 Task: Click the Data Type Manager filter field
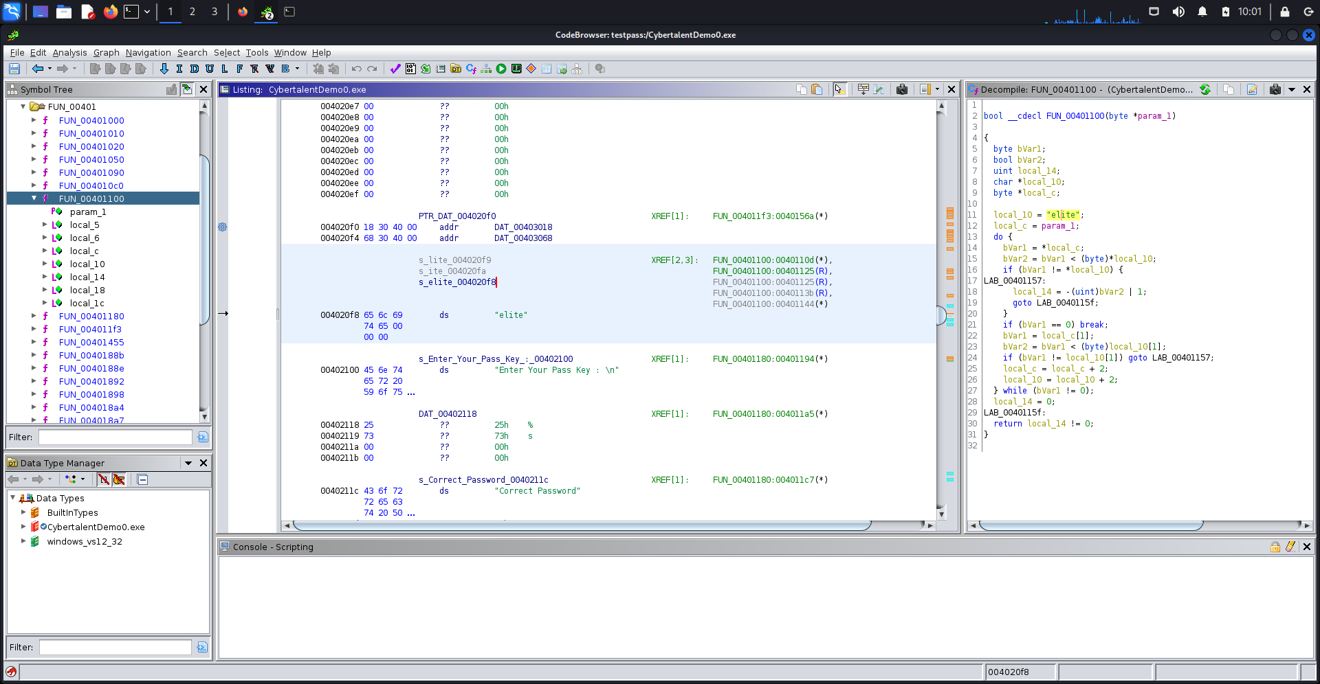(x=115, y=647)
